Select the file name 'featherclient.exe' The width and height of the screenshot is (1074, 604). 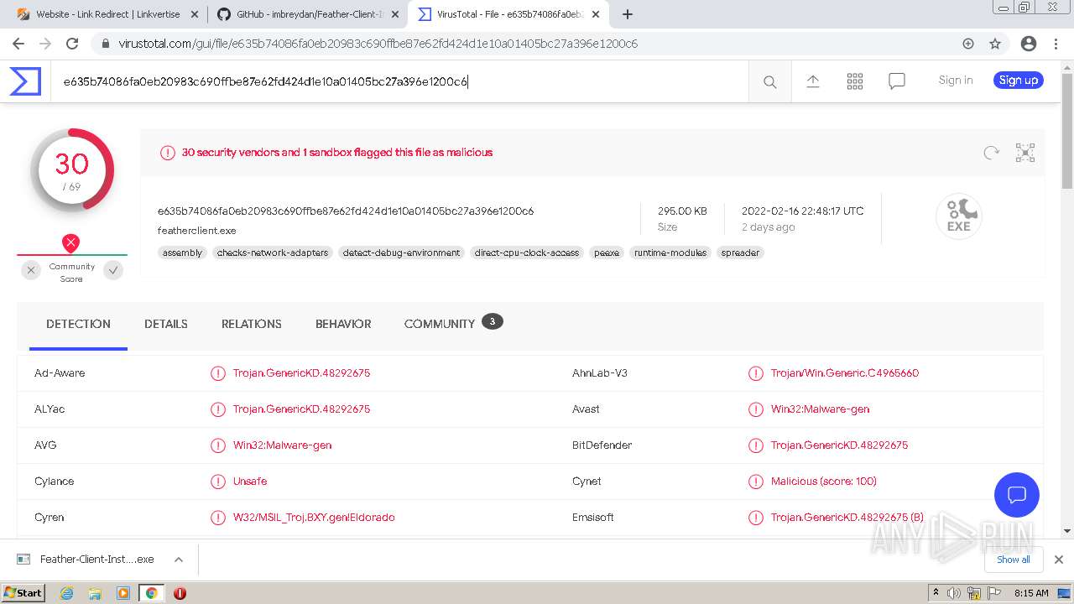(197, 231)
